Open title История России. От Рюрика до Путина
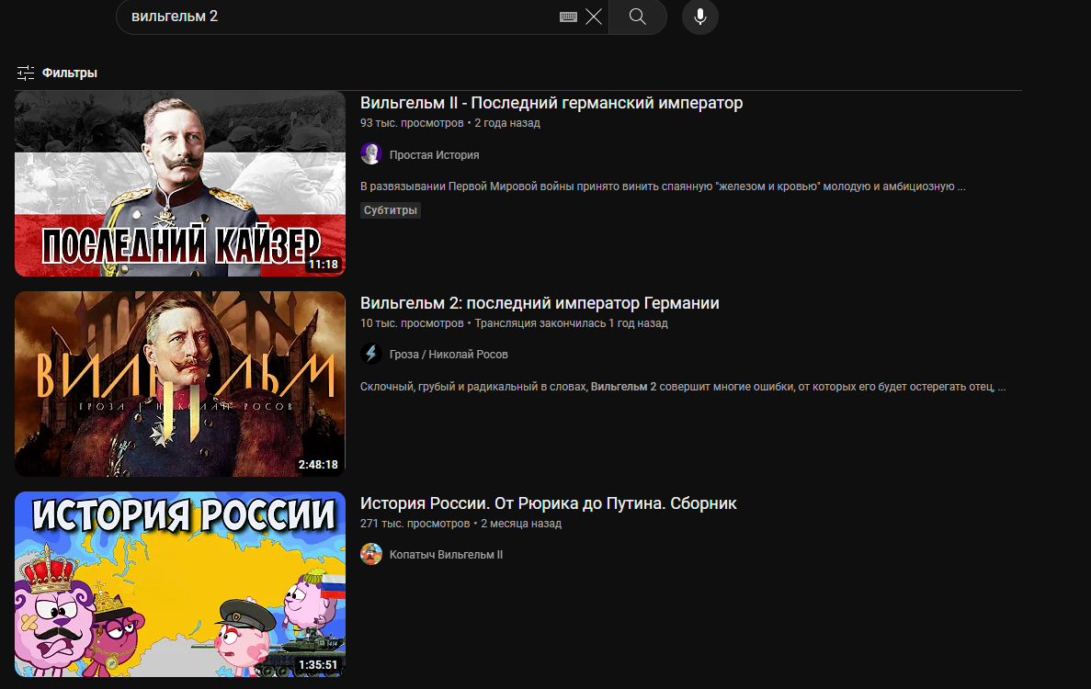 (549, 503)
